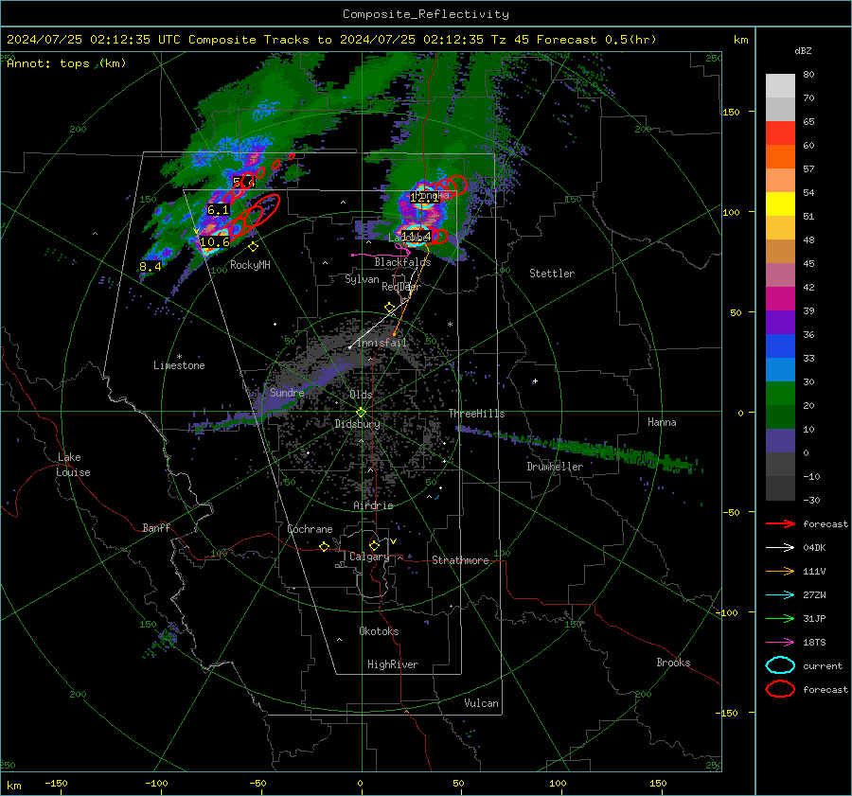Viewport: 852px width, 796px height.
Task: Click the orange 111V track arrow
Action: pyautogui.click(x=780, y=571)
